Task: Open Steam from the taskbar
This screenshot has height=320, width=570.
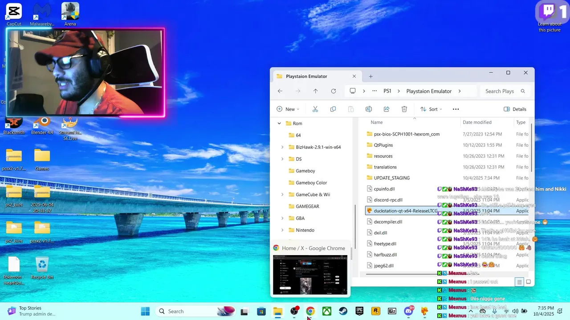Action: pos(343,312)
